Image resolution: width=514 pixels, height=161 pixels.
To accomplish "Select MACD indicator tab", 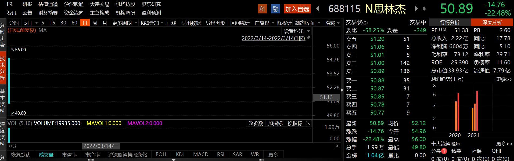I will point(201,154).
